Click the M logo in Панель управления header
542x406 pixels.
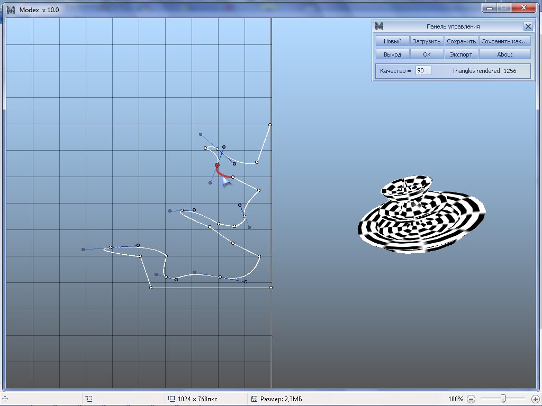pyautogui.click(x=379, y=26)
